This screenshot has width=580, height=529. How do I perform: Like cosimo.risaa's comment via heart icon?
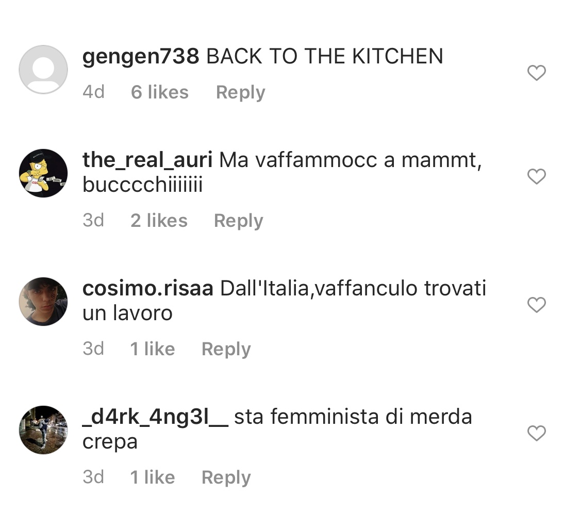point(536,304)
